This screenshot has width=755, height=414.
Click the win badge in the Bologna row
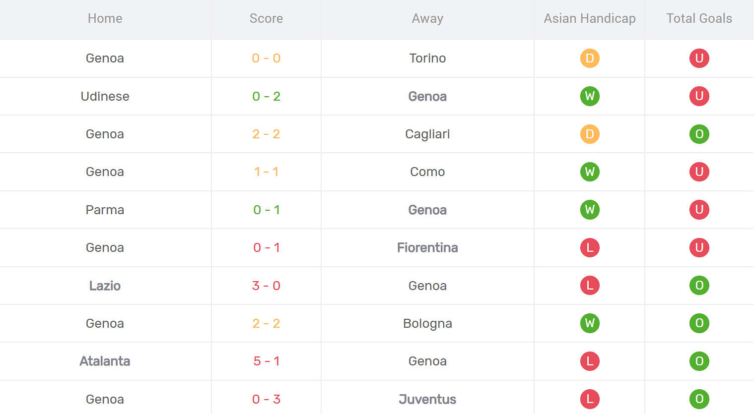point(590,323)
